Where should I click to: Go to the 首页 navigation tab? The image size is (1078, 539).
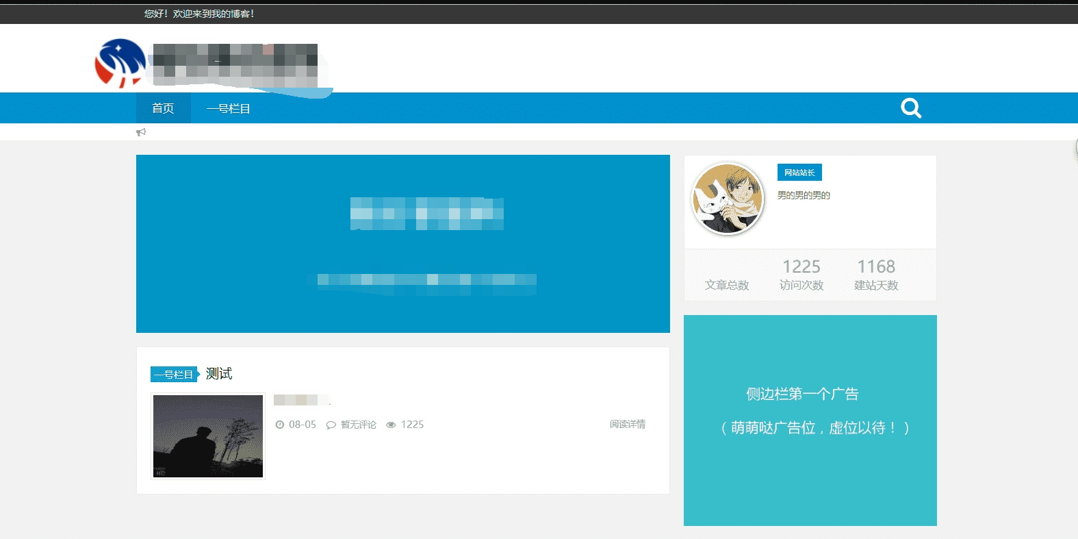coord(163,108)
